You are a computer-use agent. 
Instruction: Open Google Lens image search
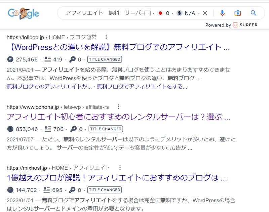(238, 13)
